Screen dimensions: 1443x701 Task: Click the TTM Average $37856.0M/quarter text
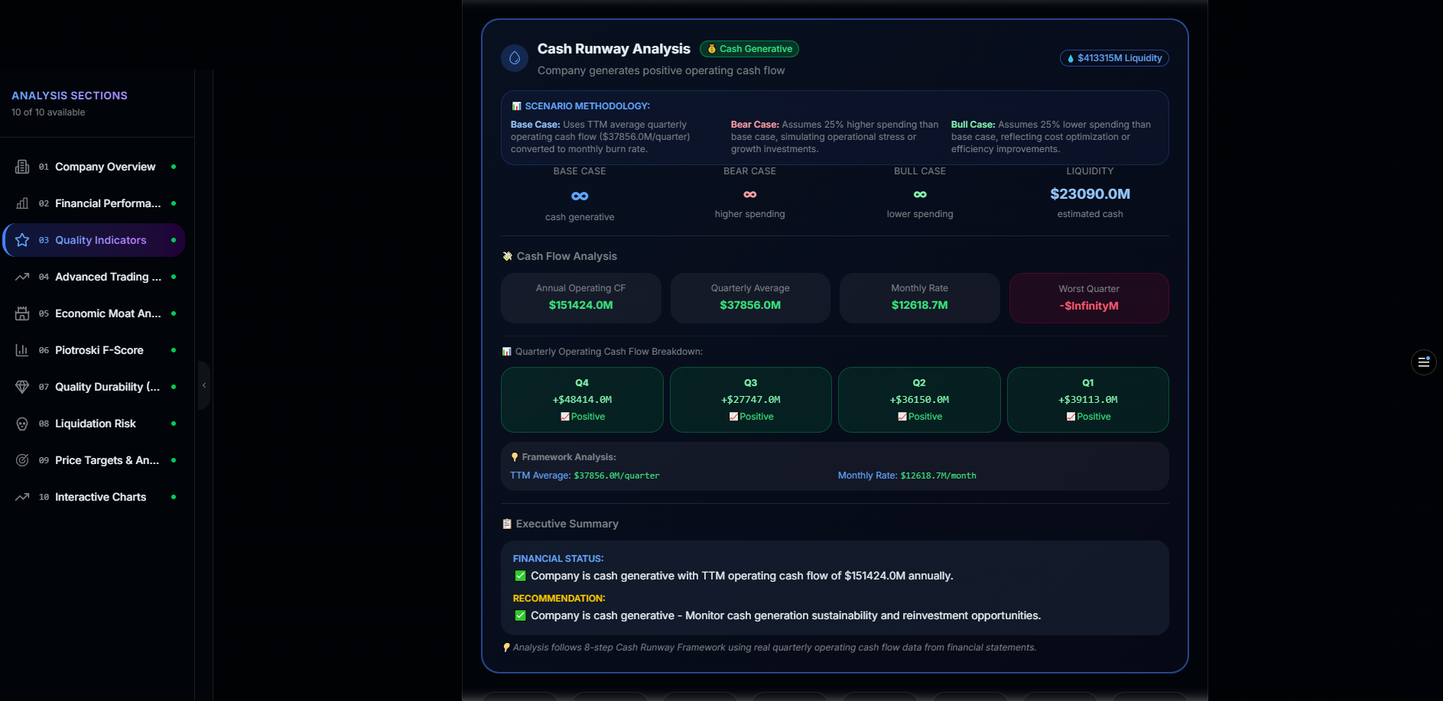click(585, 475)
